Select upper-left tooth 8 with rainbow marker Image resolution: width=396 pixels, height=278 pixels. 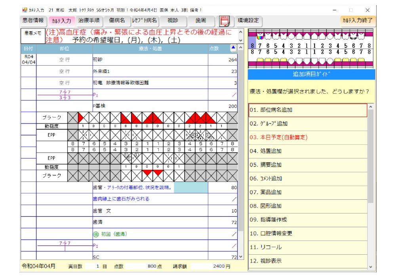(x=260, y=37)
